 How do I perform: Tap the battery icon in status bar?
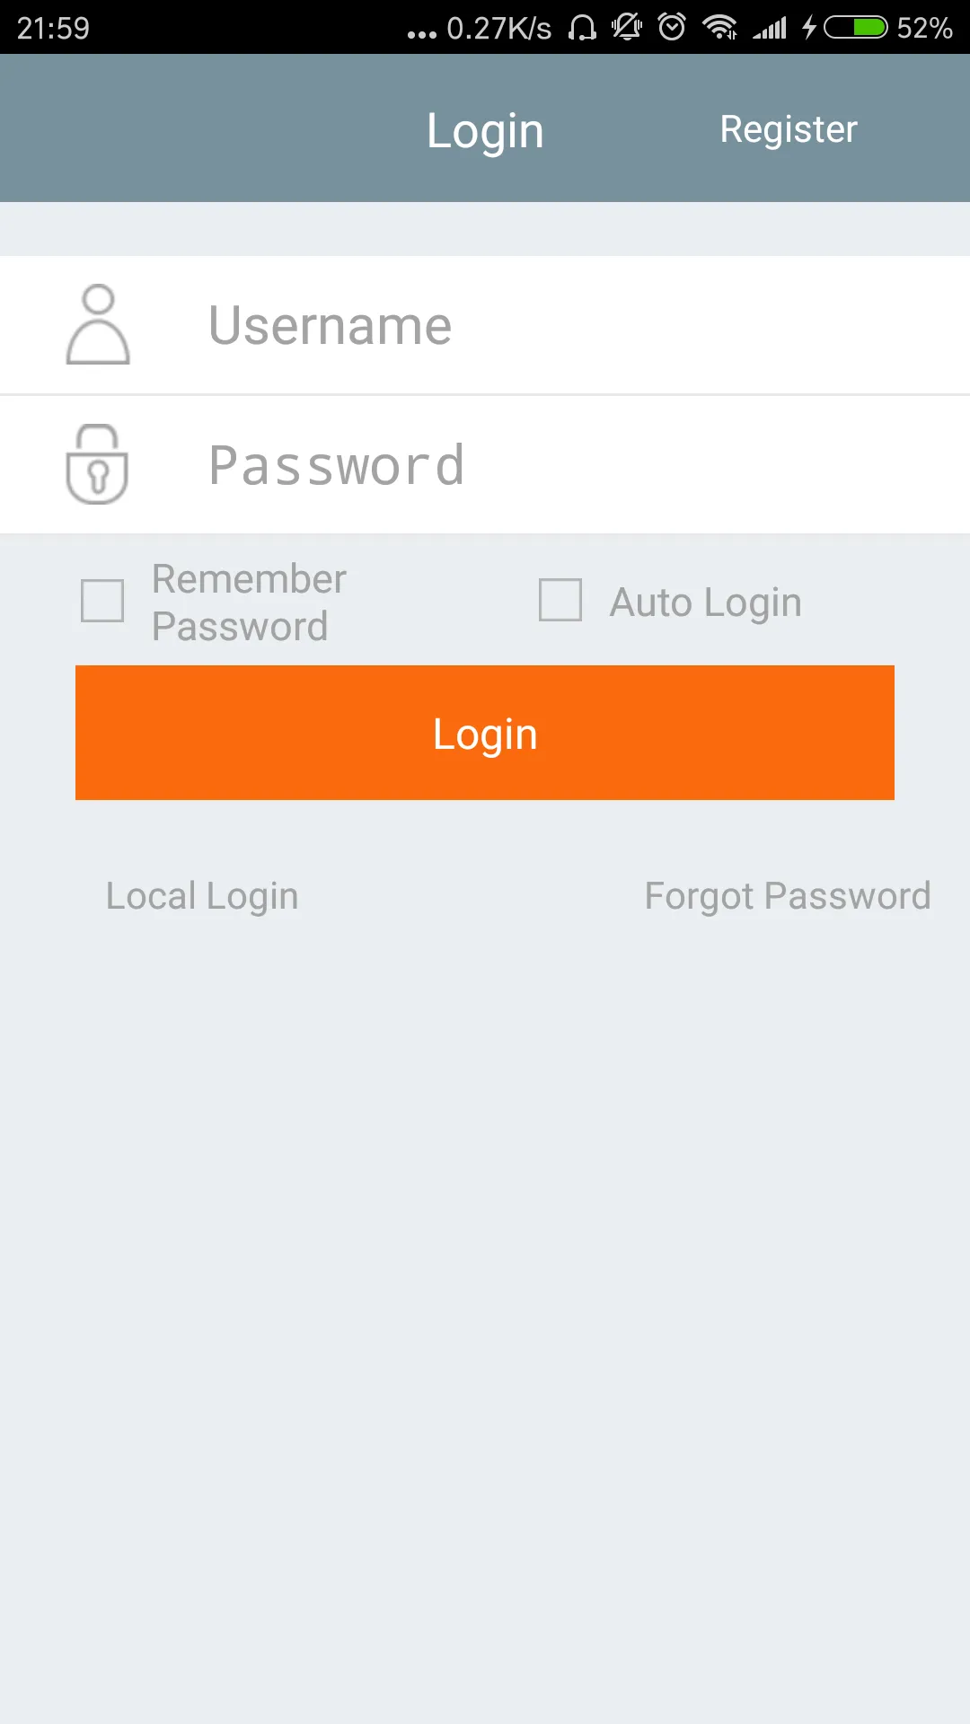856,28
